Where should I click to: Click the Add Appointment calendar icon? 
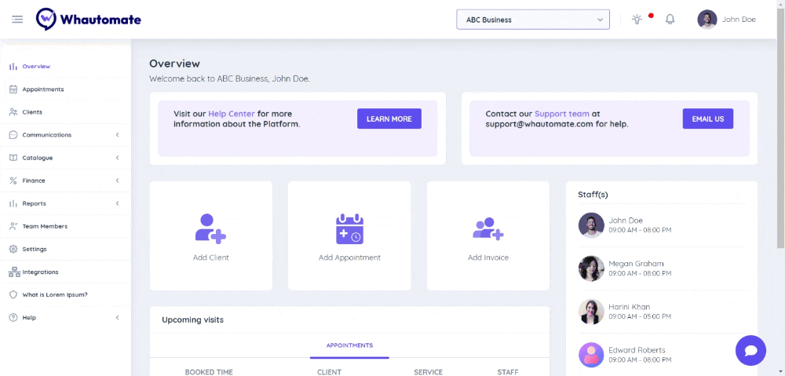pyautogui.click(x=349, y=228)
